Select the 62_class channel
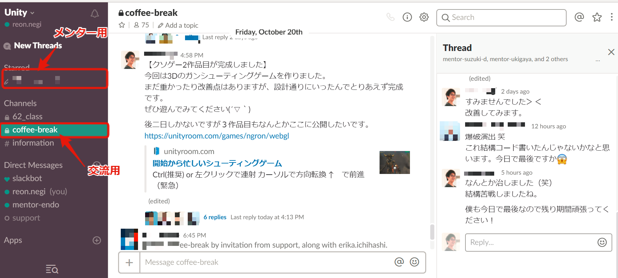Viewport: 618px width, 278px height. coord(27,117)
